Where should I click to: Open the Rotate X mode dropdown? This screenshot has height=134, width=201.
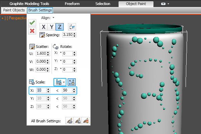(x=61, y=53)
